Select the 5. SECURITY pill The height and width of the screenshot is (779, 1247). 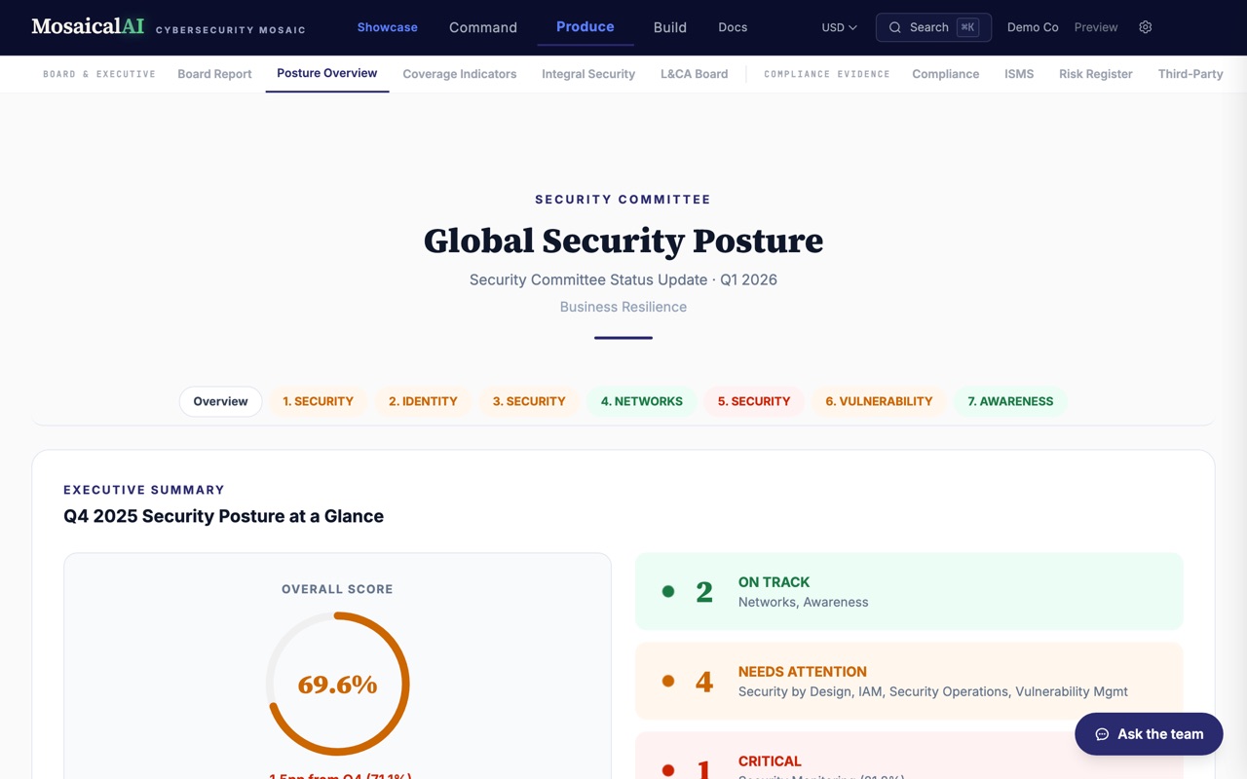click(x=754, y=401)
